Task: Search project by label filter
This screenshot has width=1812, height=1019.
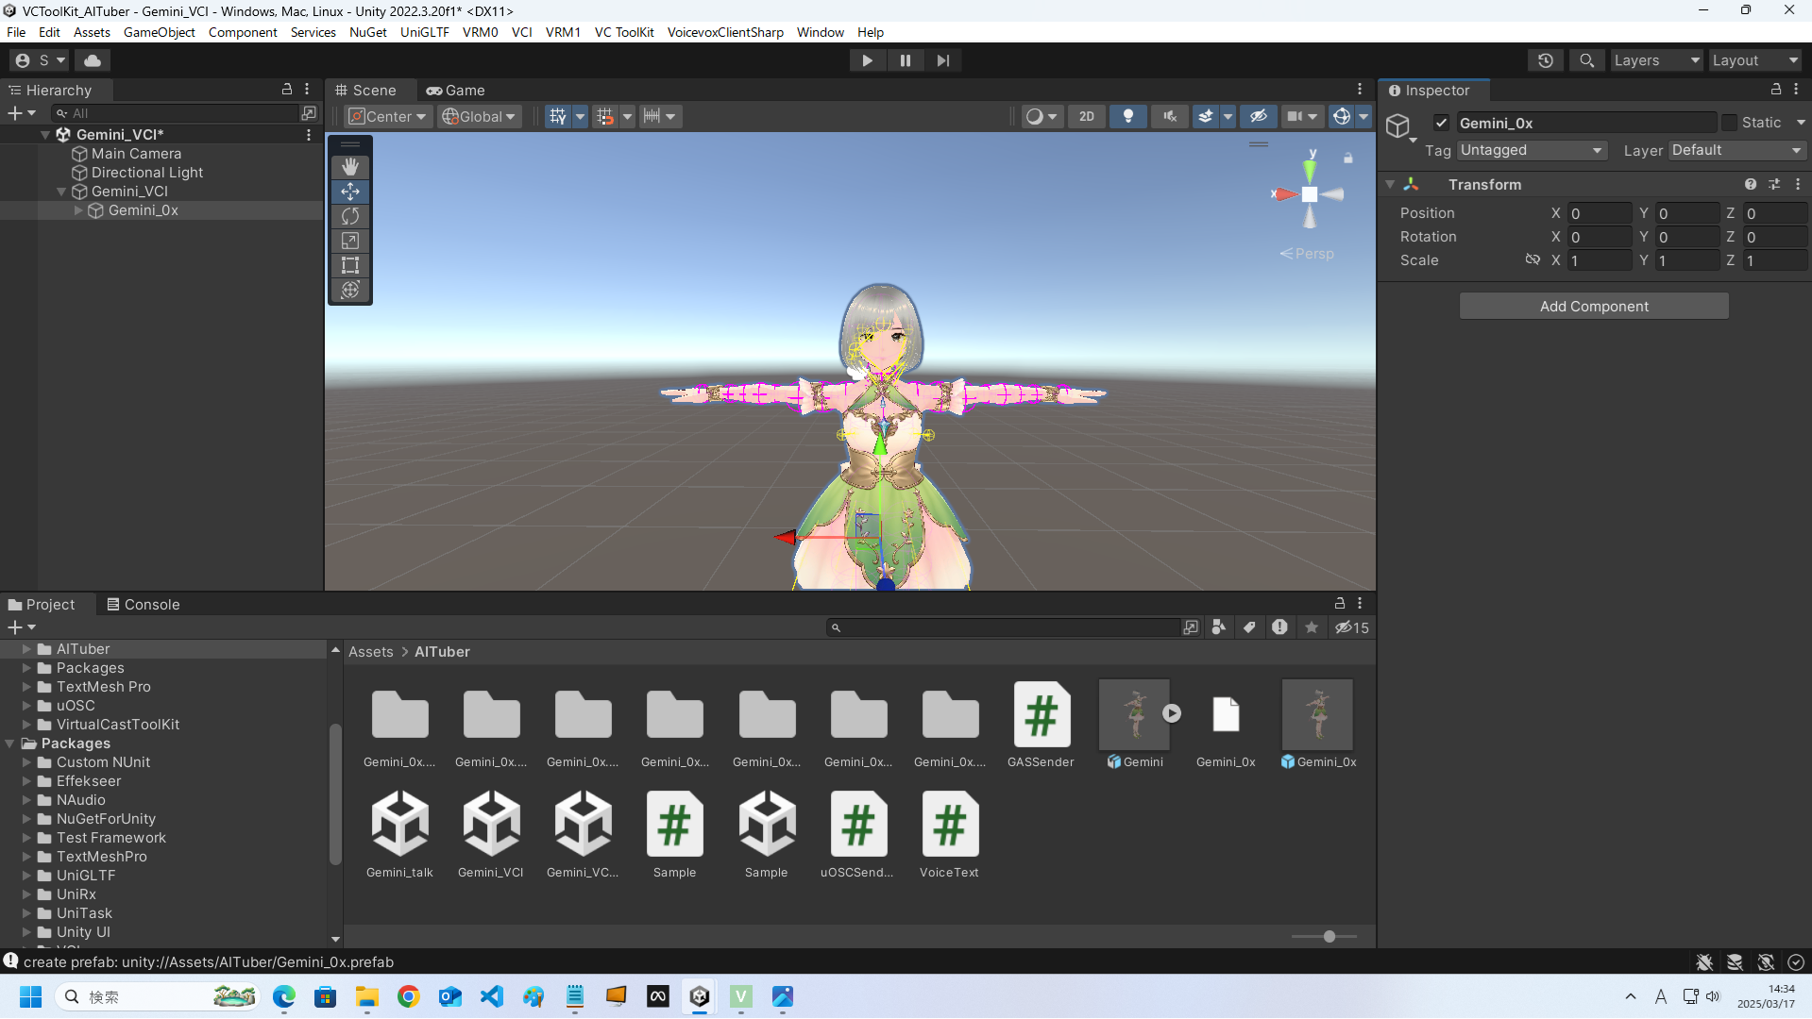Action: click(1249, 627)
